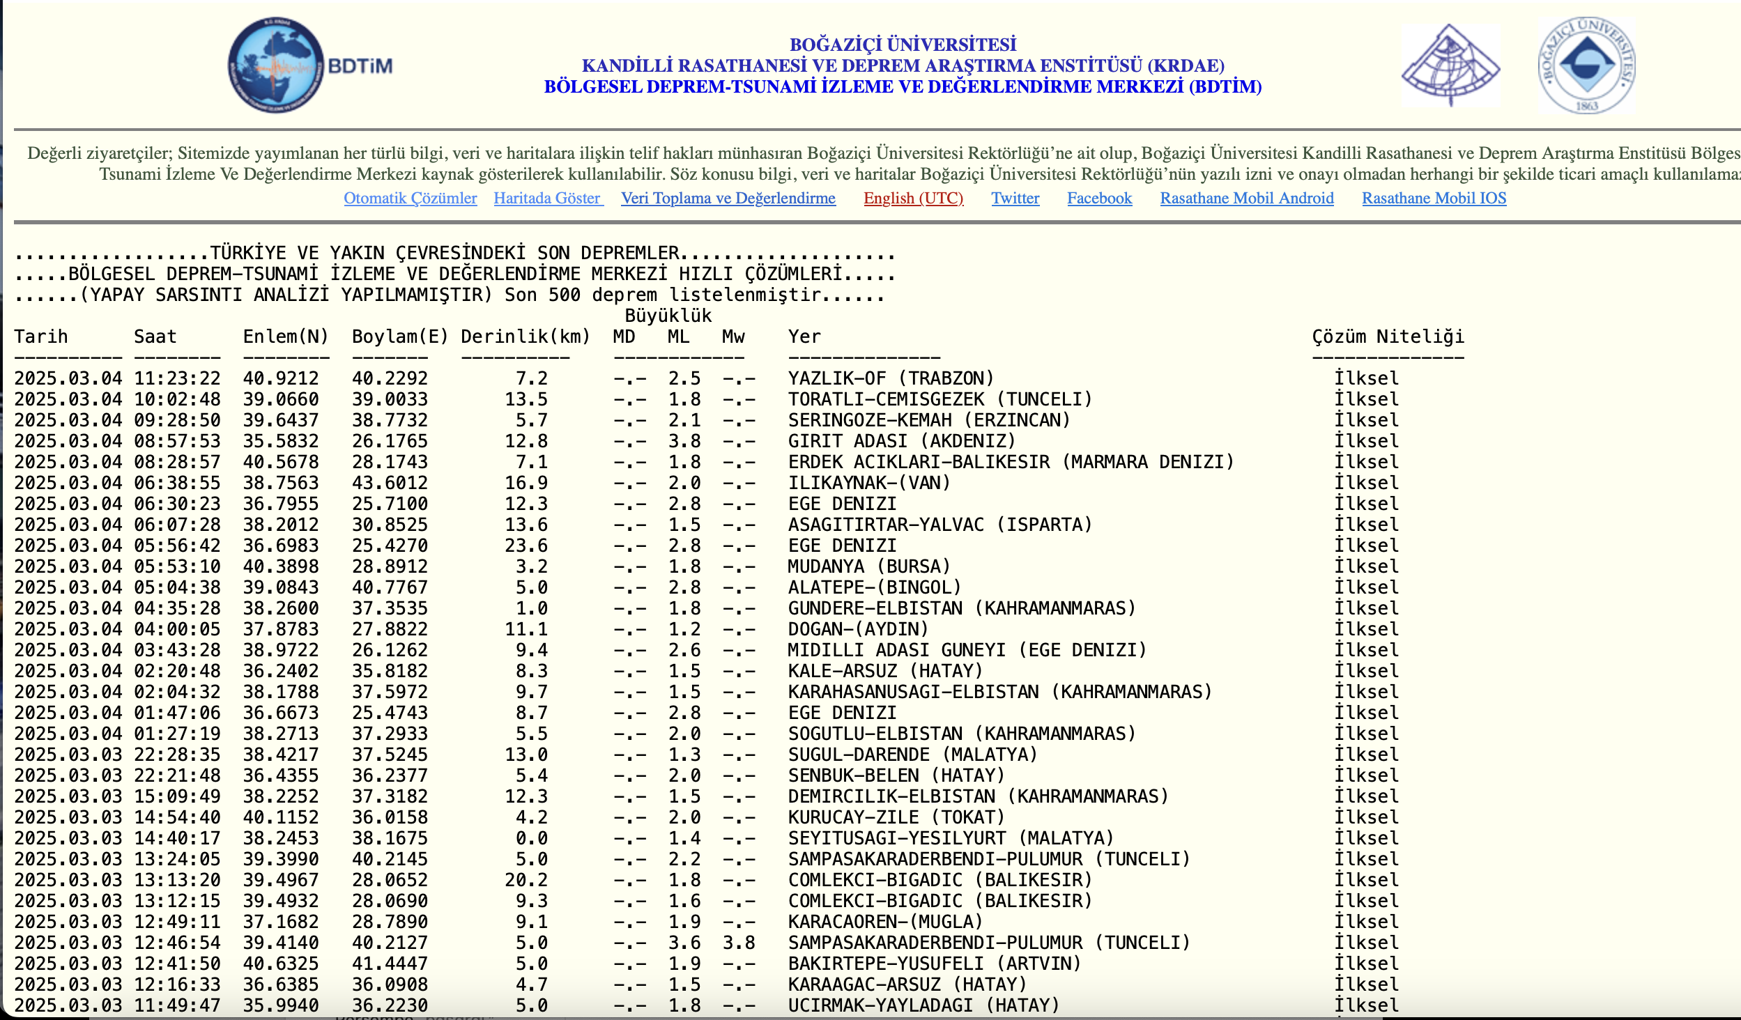The width and height of the screenshot is (1741, 1020).
Task: Click the Boğaziçi Üniversitesi 1863 seal
Action: click(x=1587, y=65)
